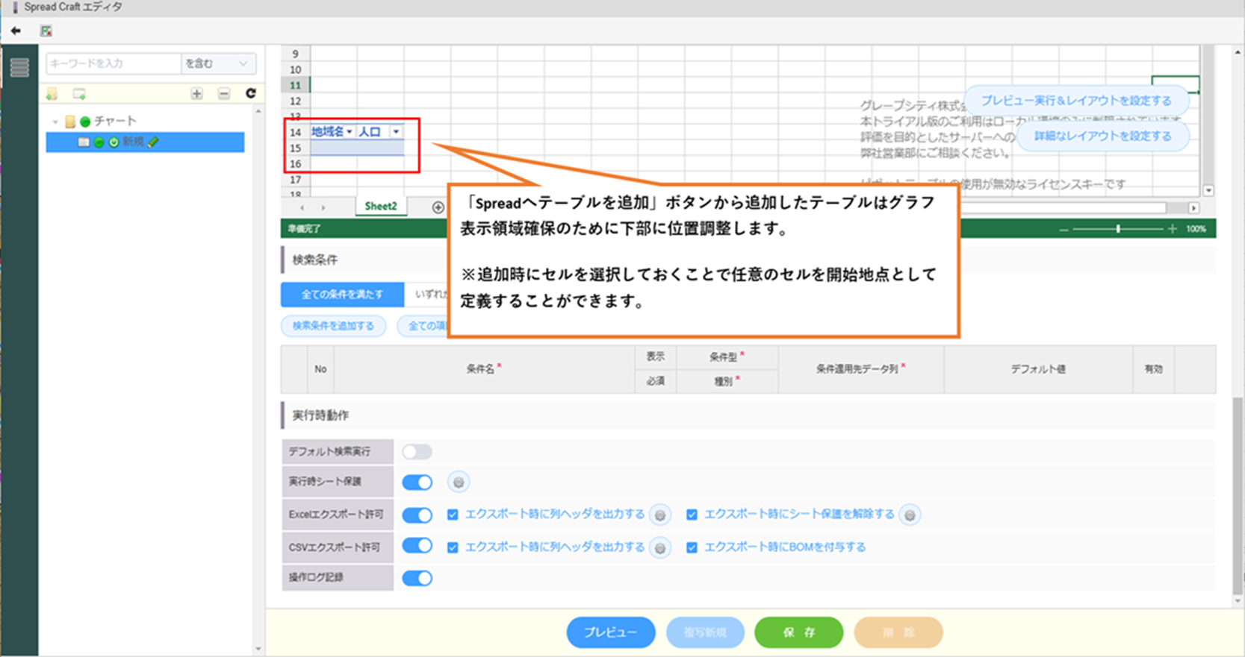Refresh the tree with reload icon

pyautogui.click(x=251, y=93)
